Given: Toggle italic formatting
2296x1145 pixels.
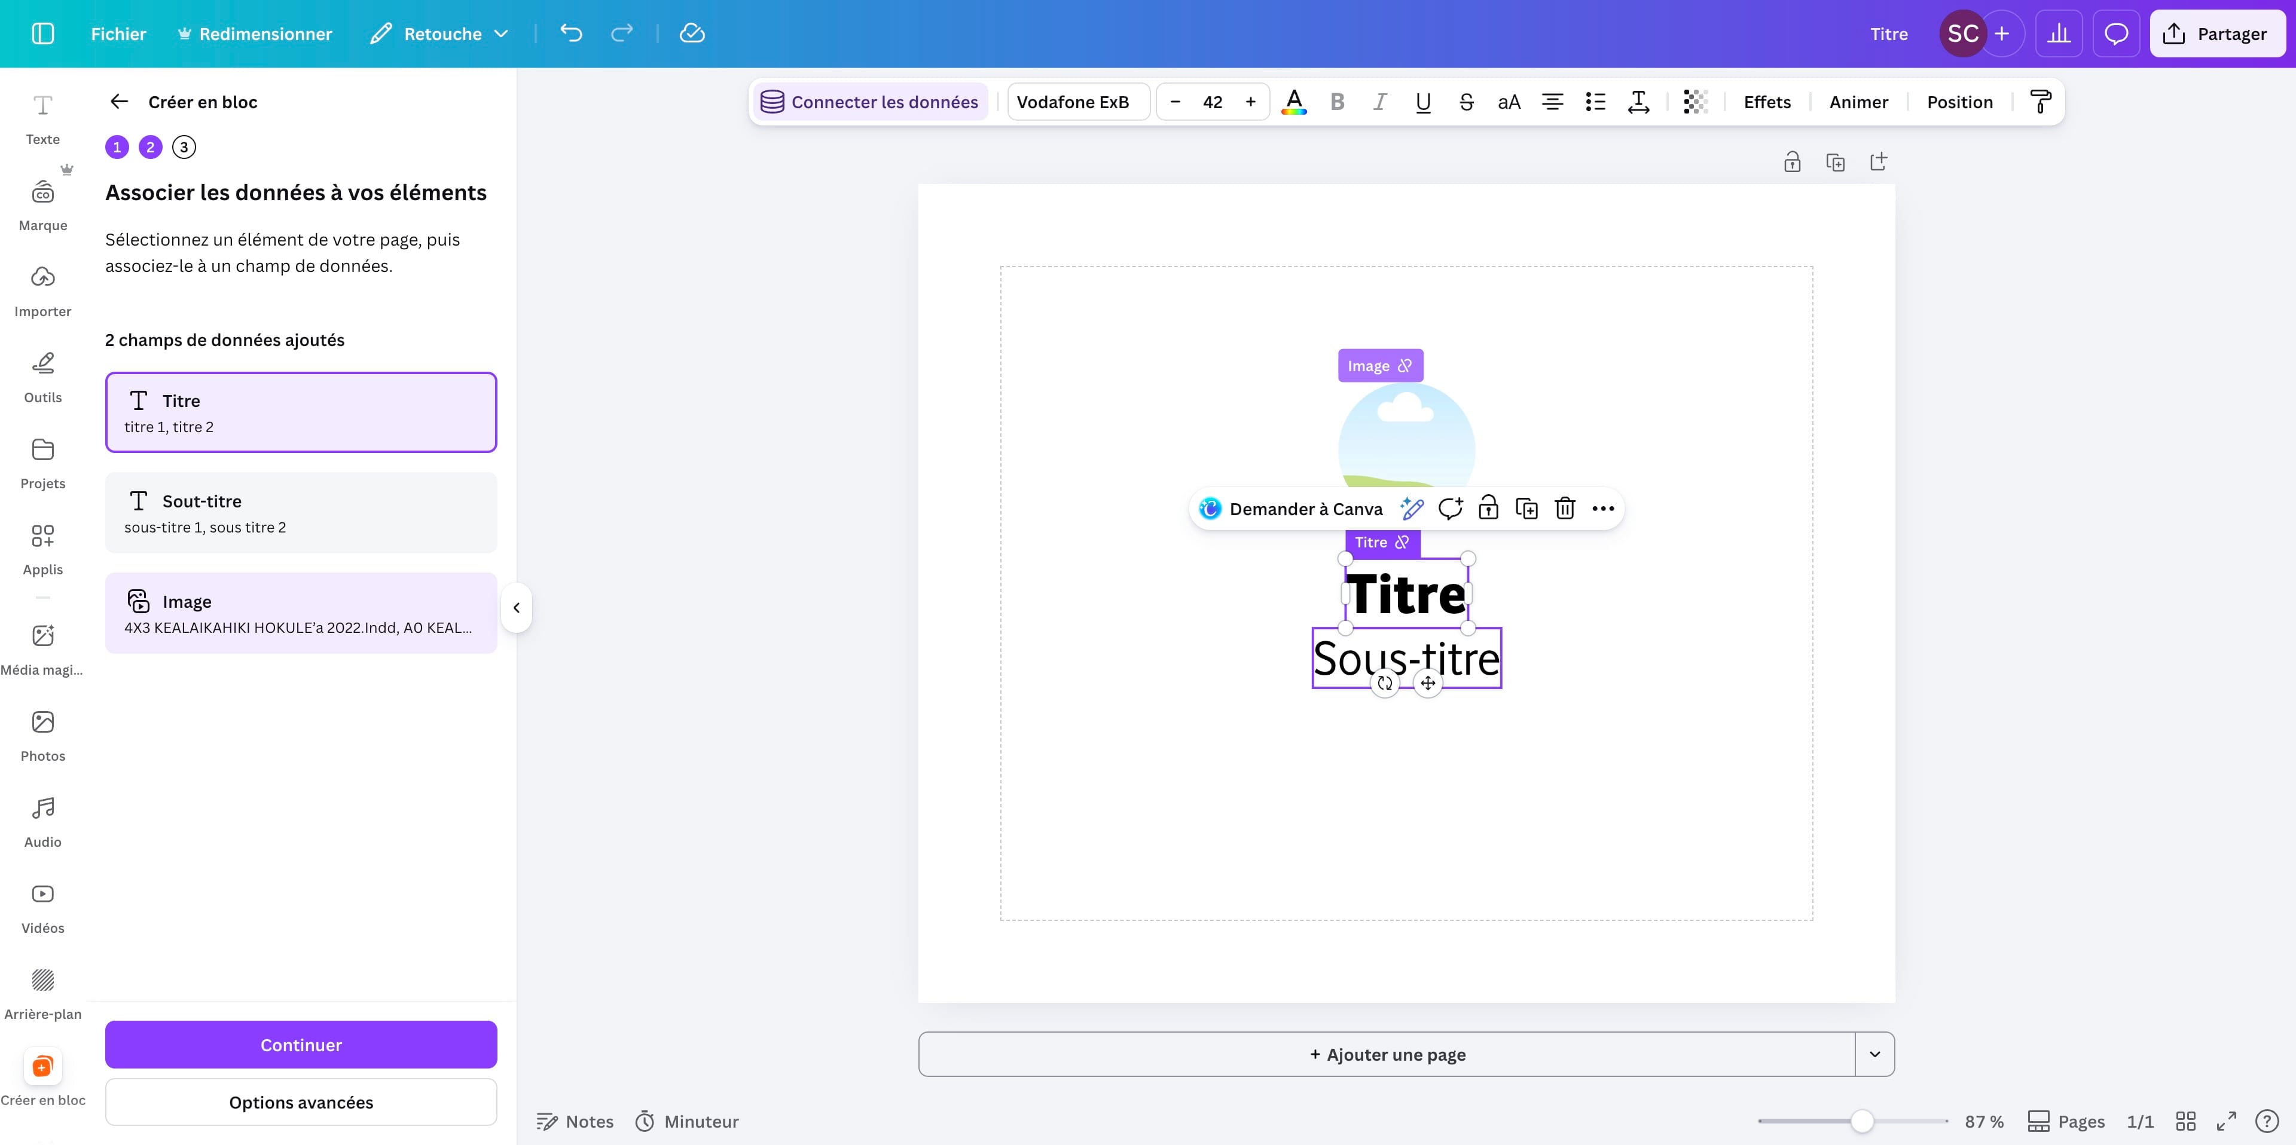Looking at the screenshot, I should tap(1380, 102).
